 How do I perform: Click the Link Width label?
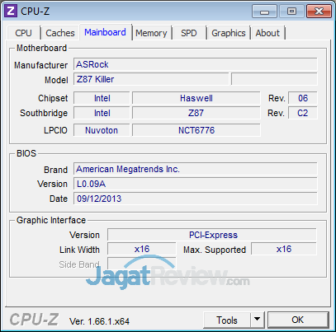79,250
